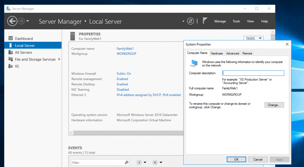Click the Dashboard grid icon

click(11, 38)
